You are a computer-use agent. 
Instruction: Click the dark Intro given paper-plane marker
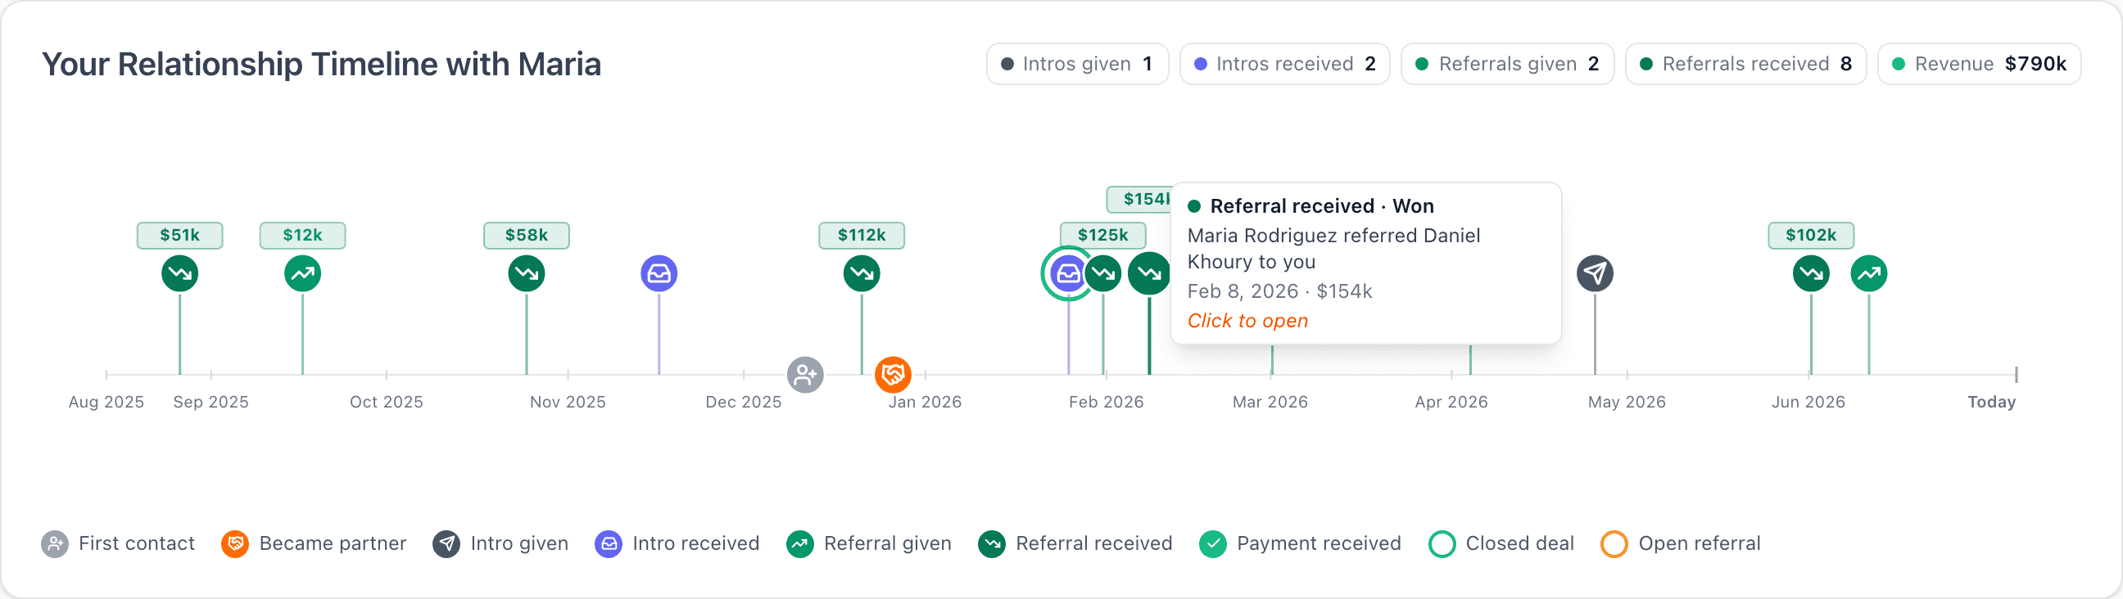point(1596,273)
